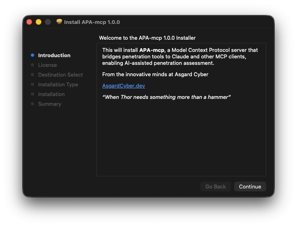Minimize the installer with yellow button
Viewport: 297px width, 227px height.
coord(39,22)
